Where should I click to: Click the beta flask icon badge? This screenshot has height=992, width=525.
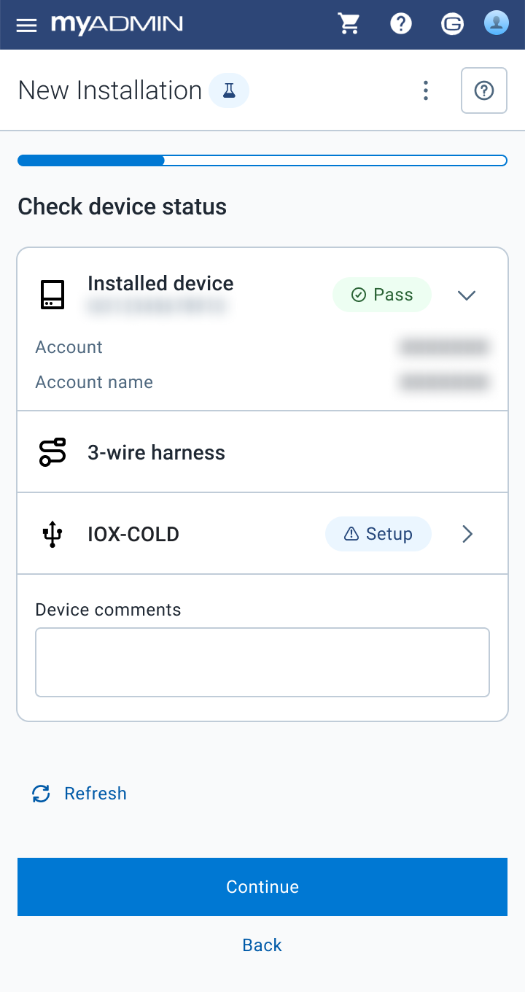pyautogui.click(x=229, y=91)
